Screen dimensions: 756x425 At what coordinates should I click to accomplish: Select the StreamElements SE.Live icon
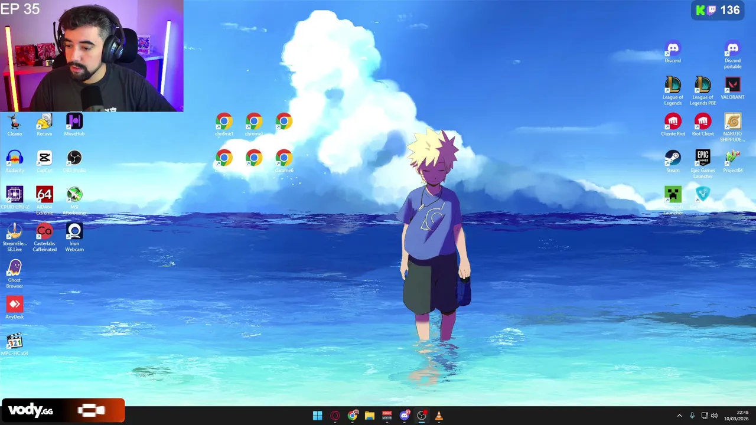pyautogui.click(x=14, y=237)
